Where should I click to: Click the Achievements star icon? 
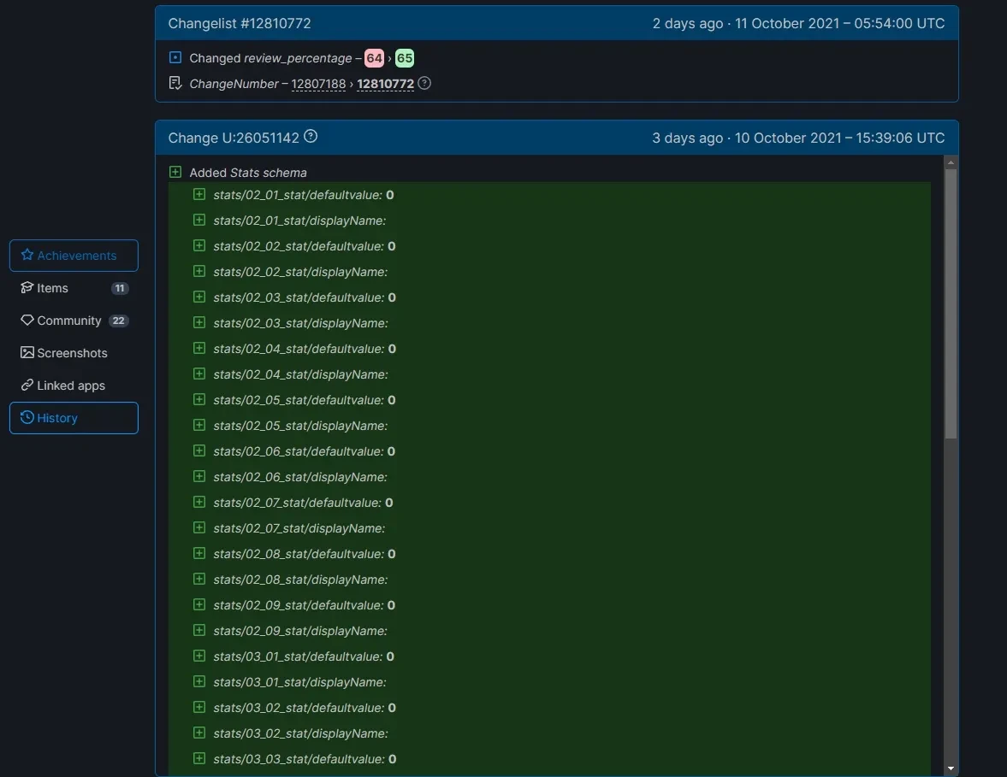tap(27, 256)
